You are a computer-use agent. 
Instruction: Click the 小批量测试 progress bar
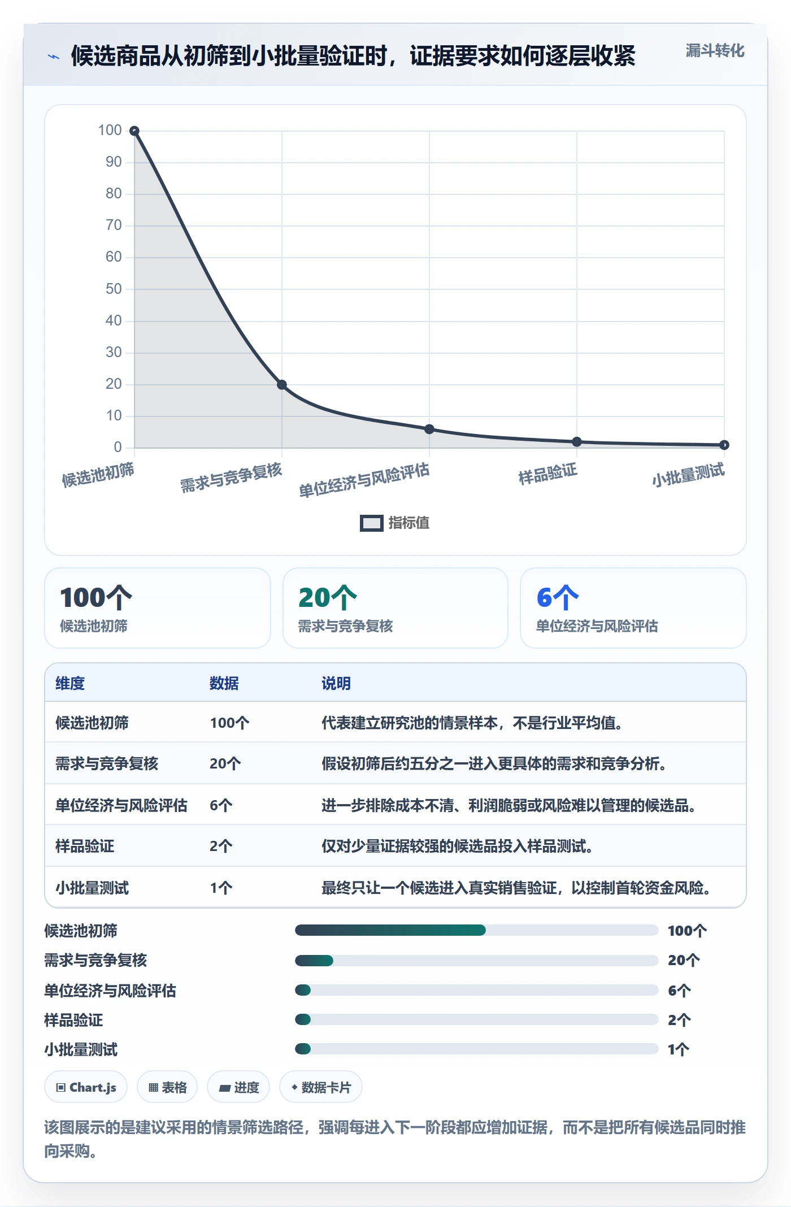click(477, 1049)
